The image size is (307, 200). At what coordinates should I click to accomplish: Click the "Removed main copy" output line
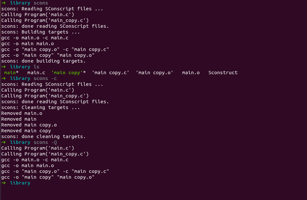(26, 131)
